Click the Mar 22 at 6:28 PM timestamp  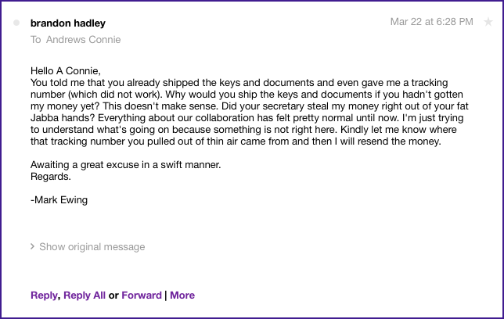point(431,22)
